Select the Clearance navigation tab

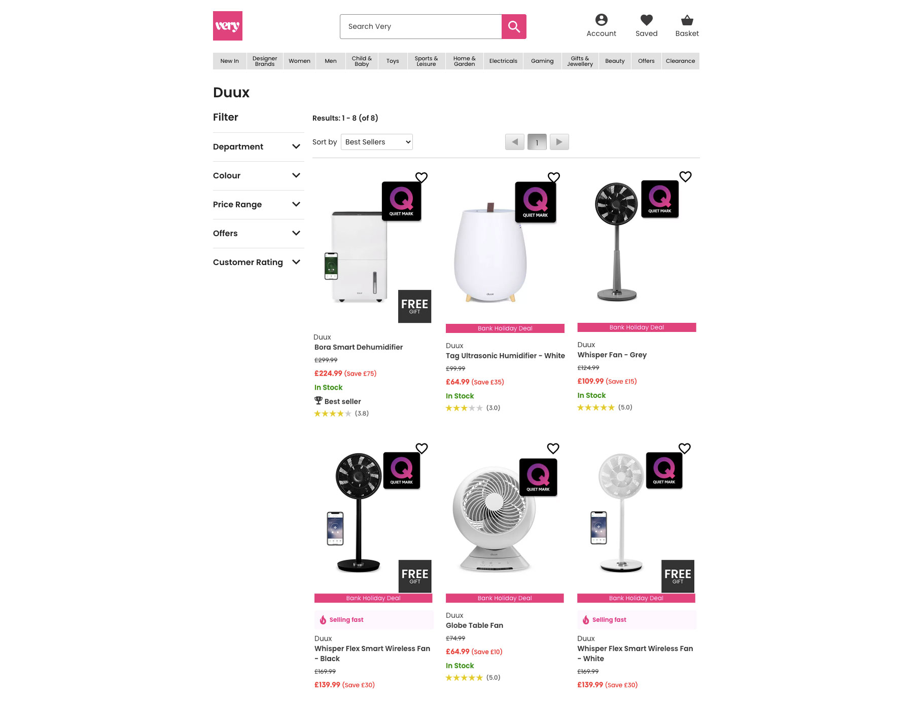[680, 61]
